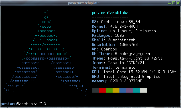Click the posixru@archipka header text
The height and width of the screenshot is (108, 181).
110,13
